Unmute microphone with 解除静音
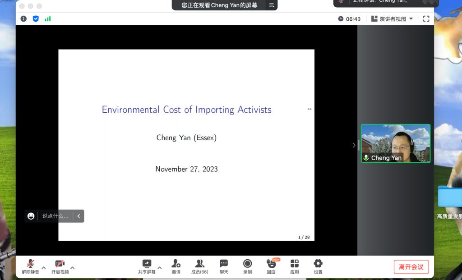This screenshot has width=462, height=280. [30, 266]
